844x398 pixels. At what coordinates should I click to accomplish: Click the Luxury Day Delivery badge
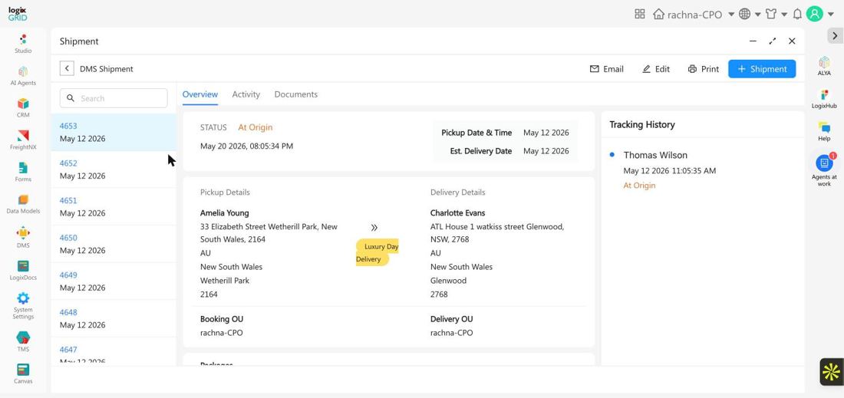click(377, 253)
